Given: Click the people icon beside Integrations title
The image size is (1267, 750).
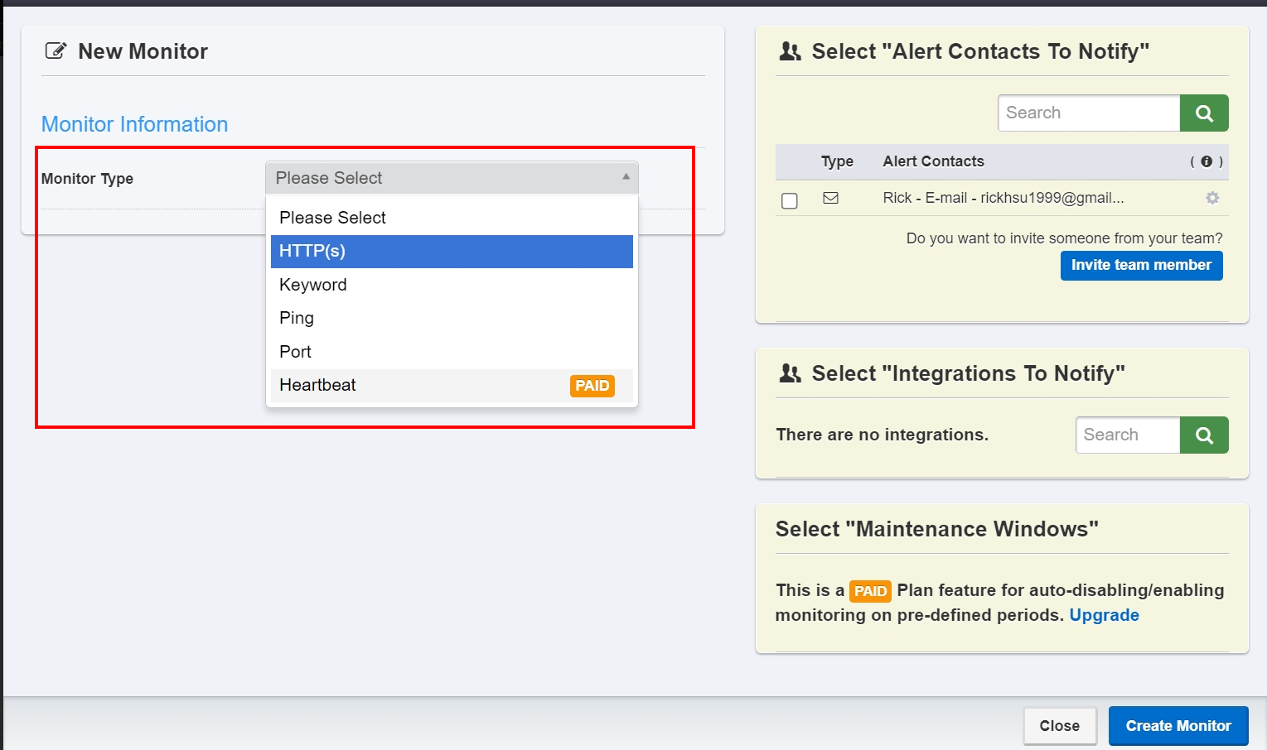Looking at the screenshot, I should tap(791, 374).
